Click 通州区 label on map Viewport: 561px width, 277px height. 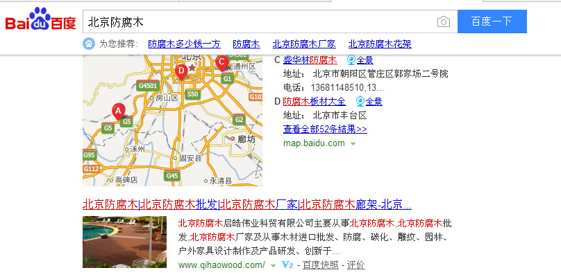click(x=244, y=66)
